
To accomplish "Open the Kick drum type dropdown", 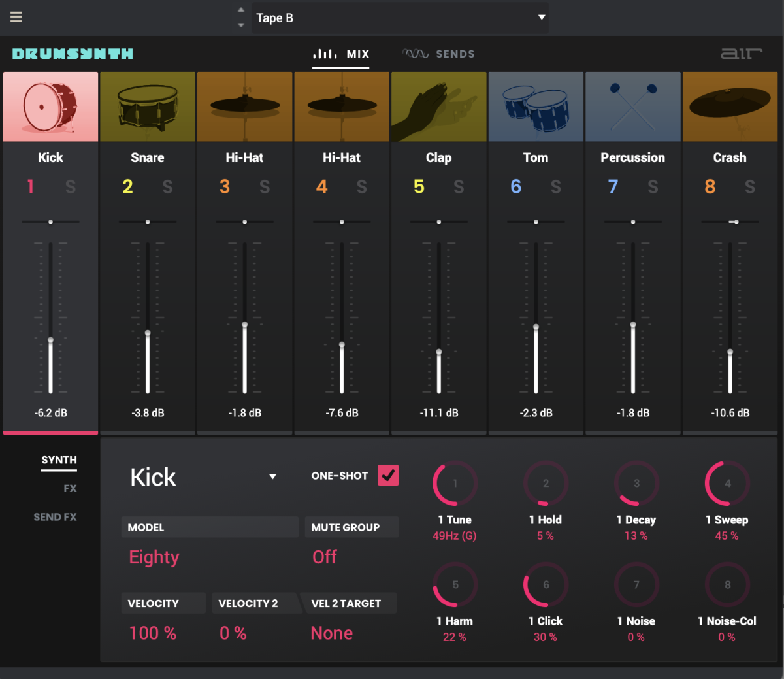I will click(x=204, y=477).
